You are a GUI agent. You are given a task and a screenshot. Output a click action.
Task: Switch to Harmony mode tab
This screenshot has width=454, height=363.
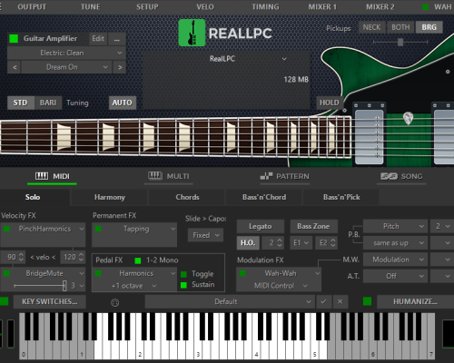[110, 197]
